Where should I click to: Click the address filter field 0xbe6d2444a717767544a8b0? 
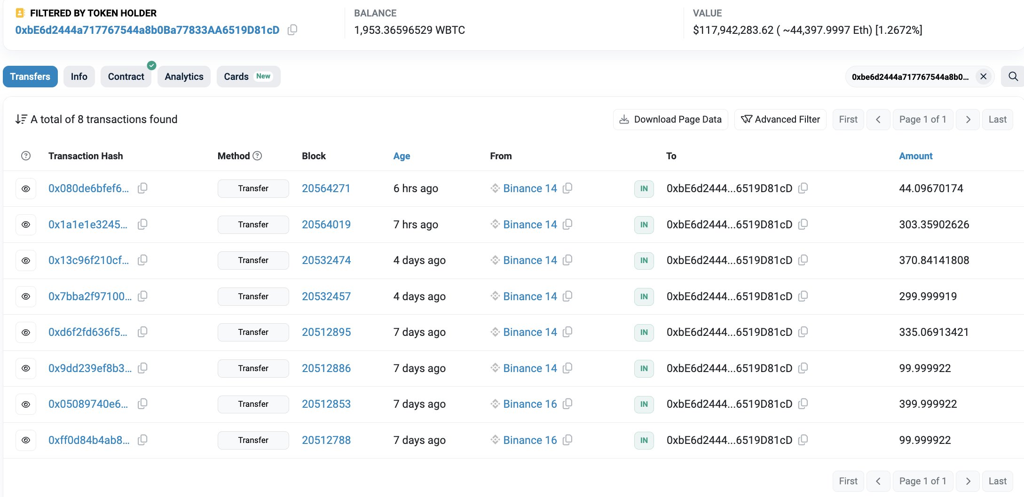910,77
